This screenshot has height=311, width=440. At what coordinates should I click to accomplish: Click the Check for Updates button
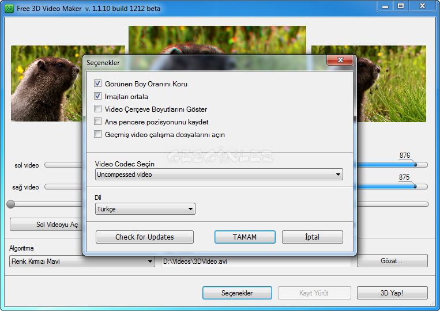145,237
